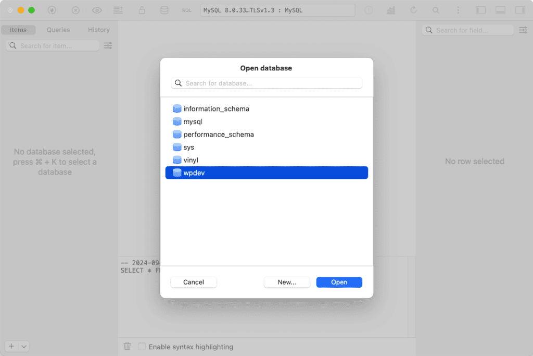The image size is (533, 356).
Task: Switch to the Queries tab
Action: 58,30
